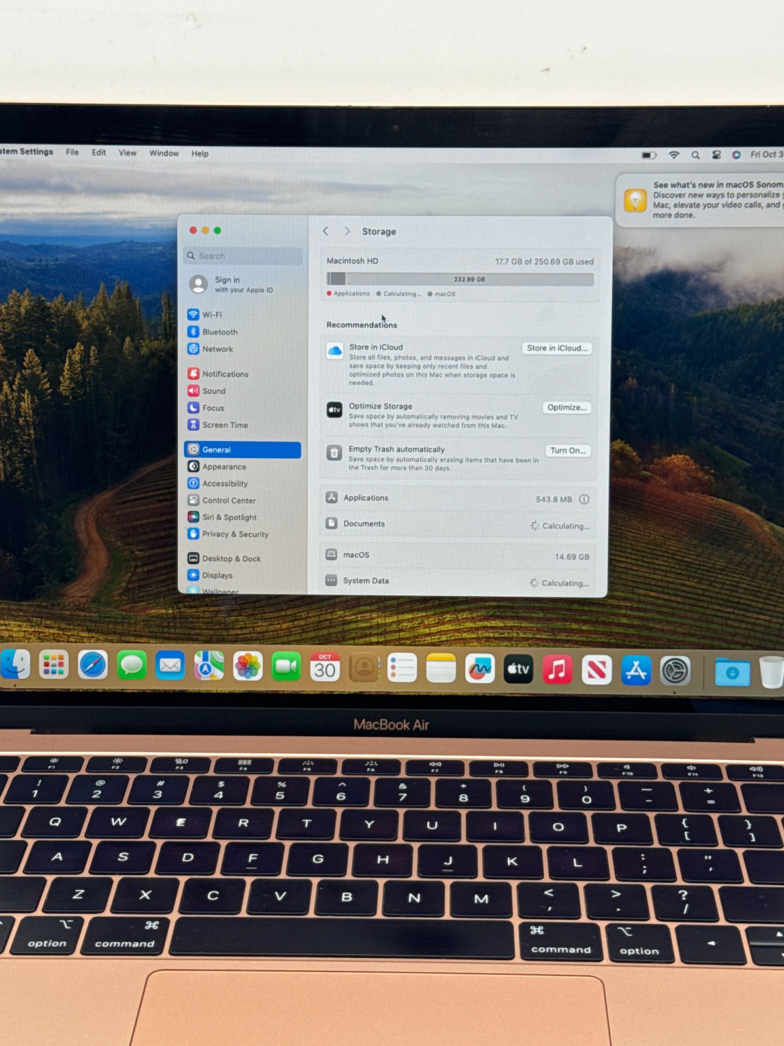Open Spotlight search in menu bar

point(696,155)
